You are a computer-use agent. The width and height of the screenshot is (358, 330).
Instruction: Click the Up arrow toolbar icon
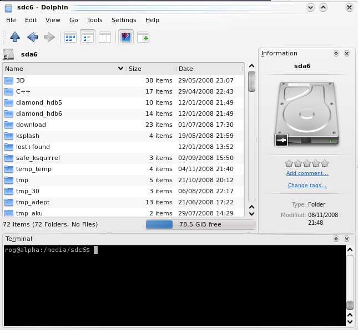click(15, 37)
